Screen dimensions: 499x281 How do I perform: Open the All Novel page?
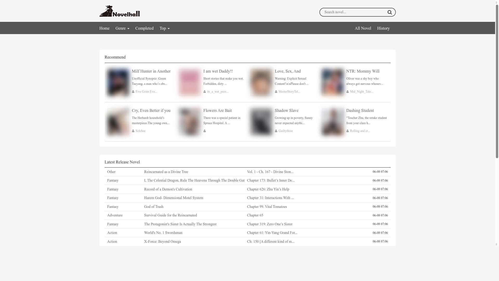[x=363, y=28]
